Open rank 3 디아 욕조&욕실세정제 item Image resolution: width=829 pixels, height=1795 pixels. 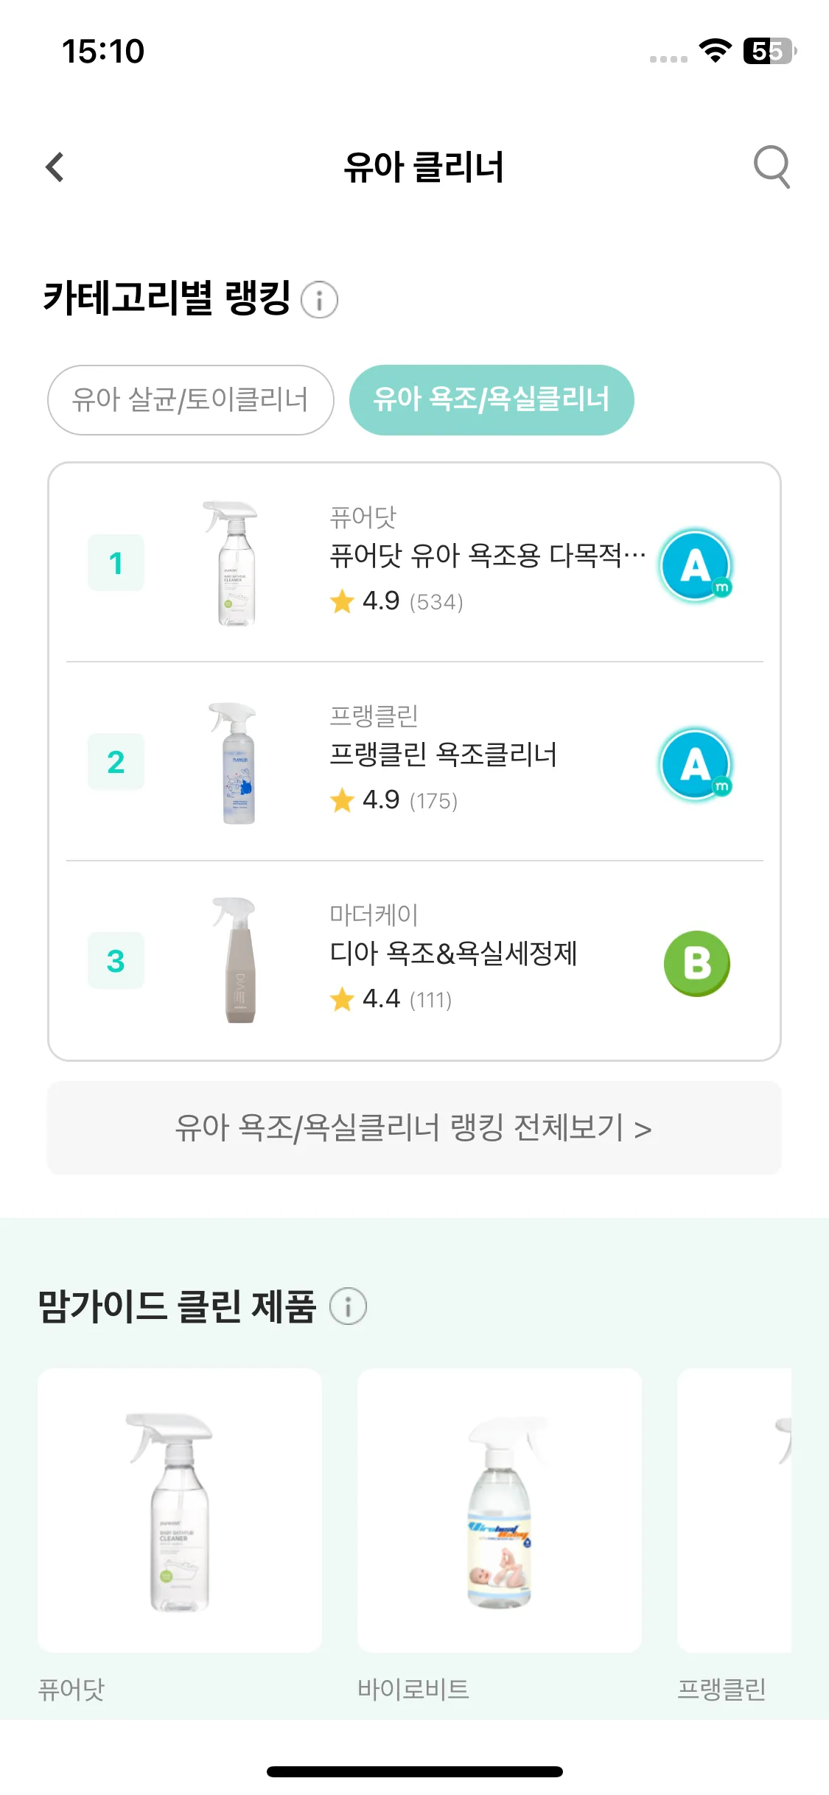point(414,960)
